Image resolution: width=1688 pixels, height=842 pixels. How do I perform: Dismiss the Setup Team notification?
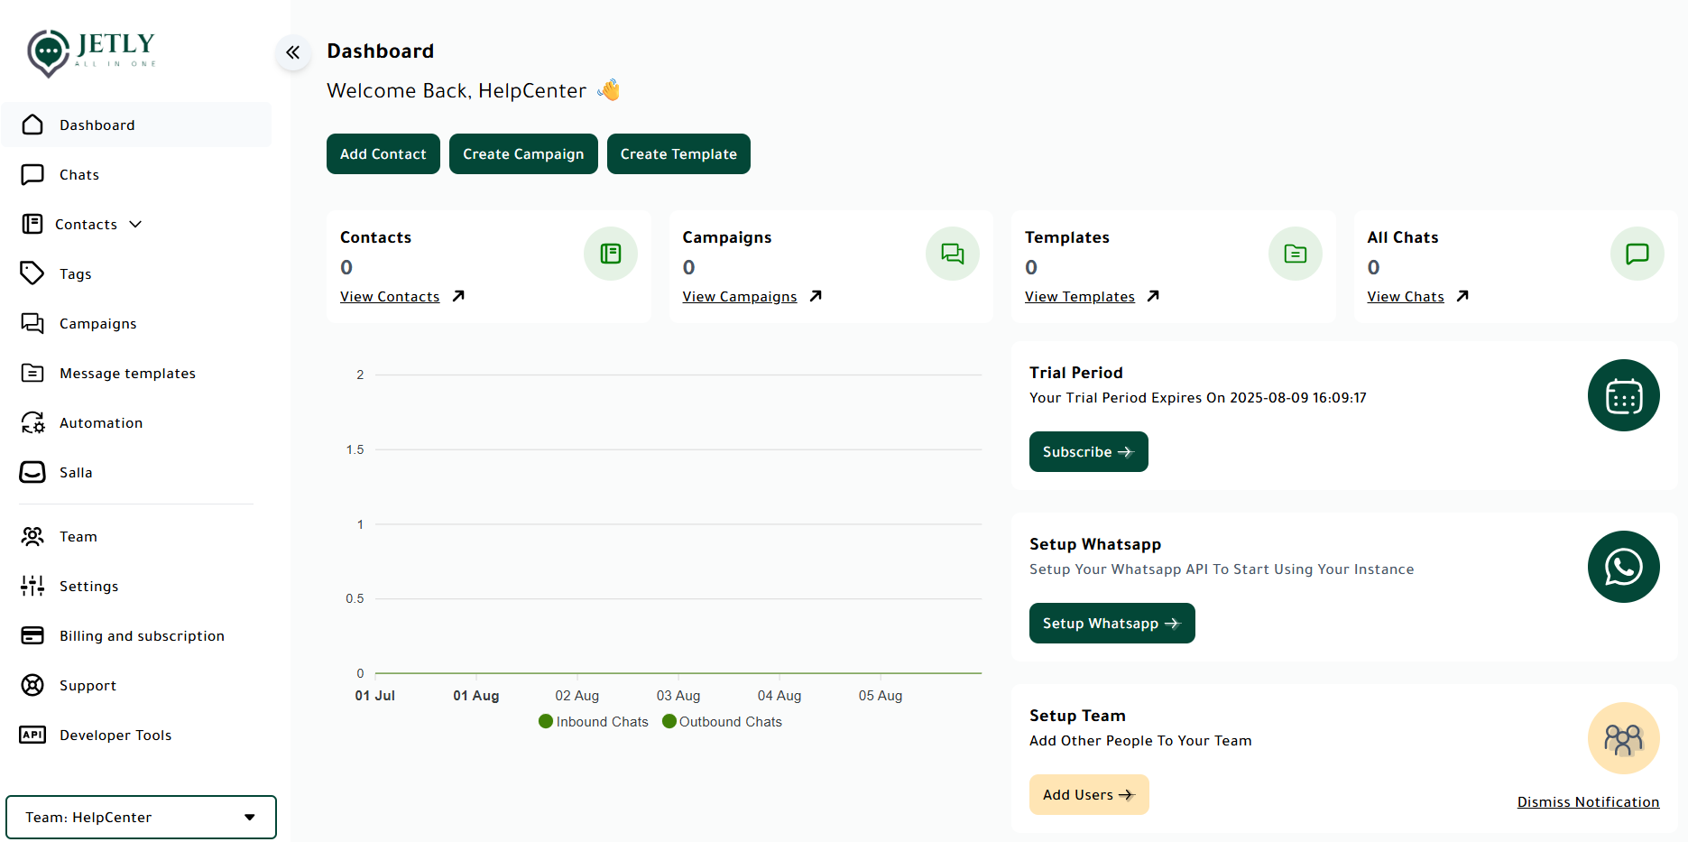tap(1588, 802)
